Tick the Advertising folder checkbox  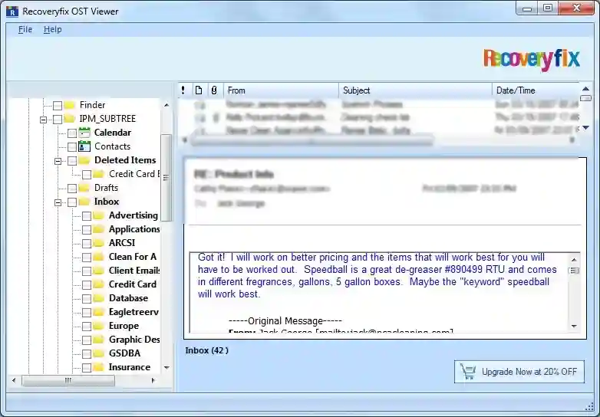[87, 216]
